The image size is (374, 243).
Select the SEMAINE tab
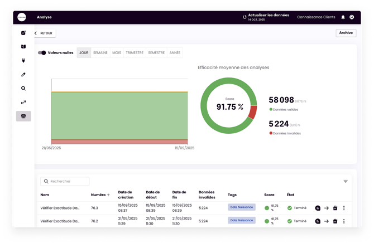click(100, 52)
